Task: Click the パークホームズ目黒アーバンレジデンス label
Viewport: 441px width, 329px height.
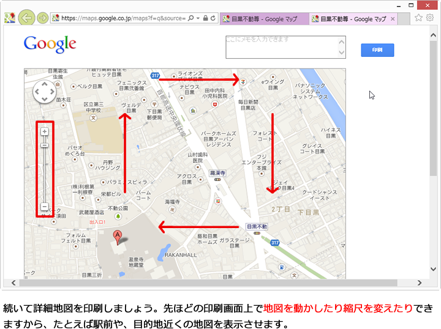Action: 219,139
